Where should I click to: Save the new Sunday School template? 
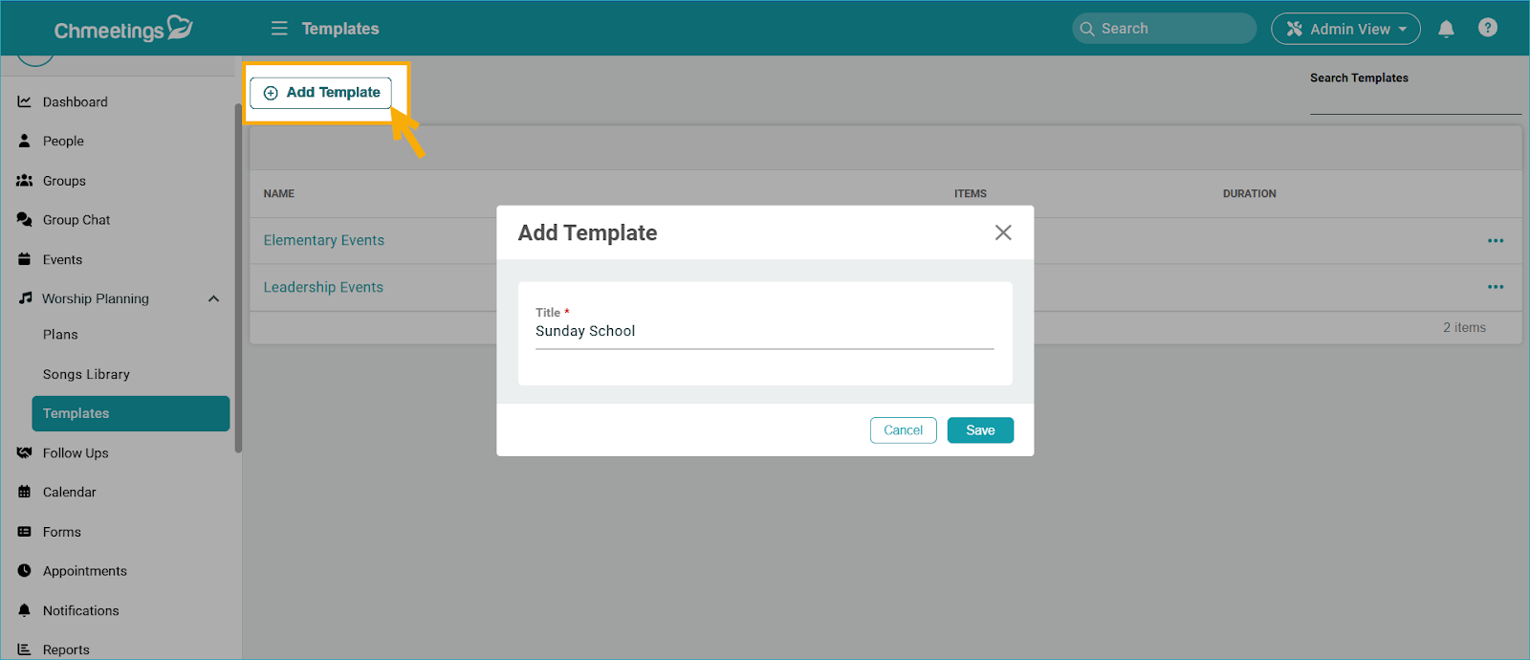(x=980, y=430)
